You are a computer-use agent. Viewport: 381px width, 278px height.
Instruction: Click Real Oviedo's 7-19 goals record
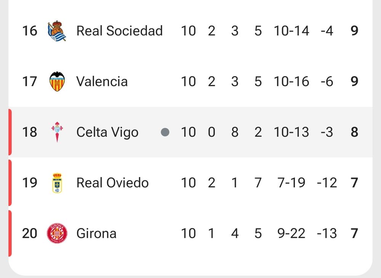click(291, 183)
